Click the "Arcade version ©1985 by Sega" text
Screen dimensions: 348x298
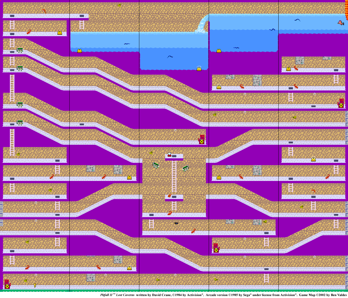(x=229, y=295)
